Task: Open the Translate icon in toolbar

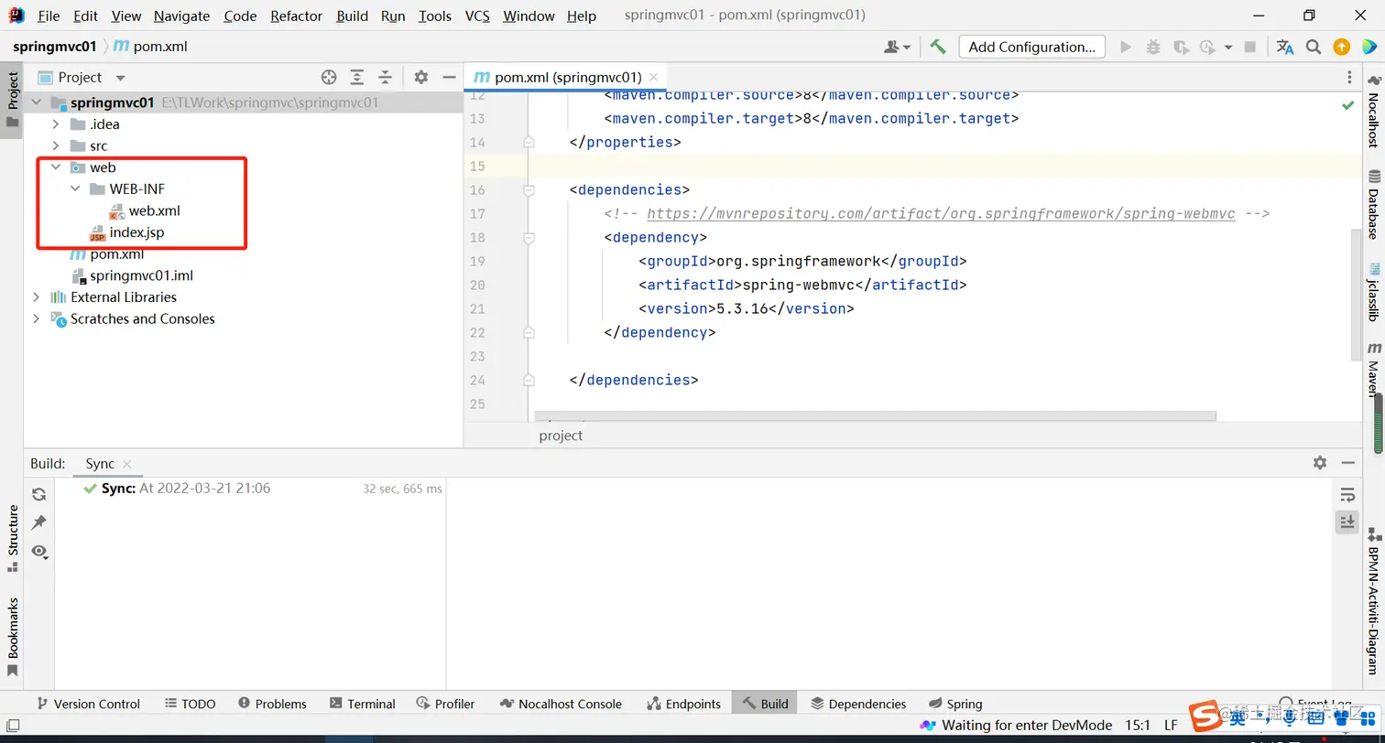Action: [x=1285, y=47]
